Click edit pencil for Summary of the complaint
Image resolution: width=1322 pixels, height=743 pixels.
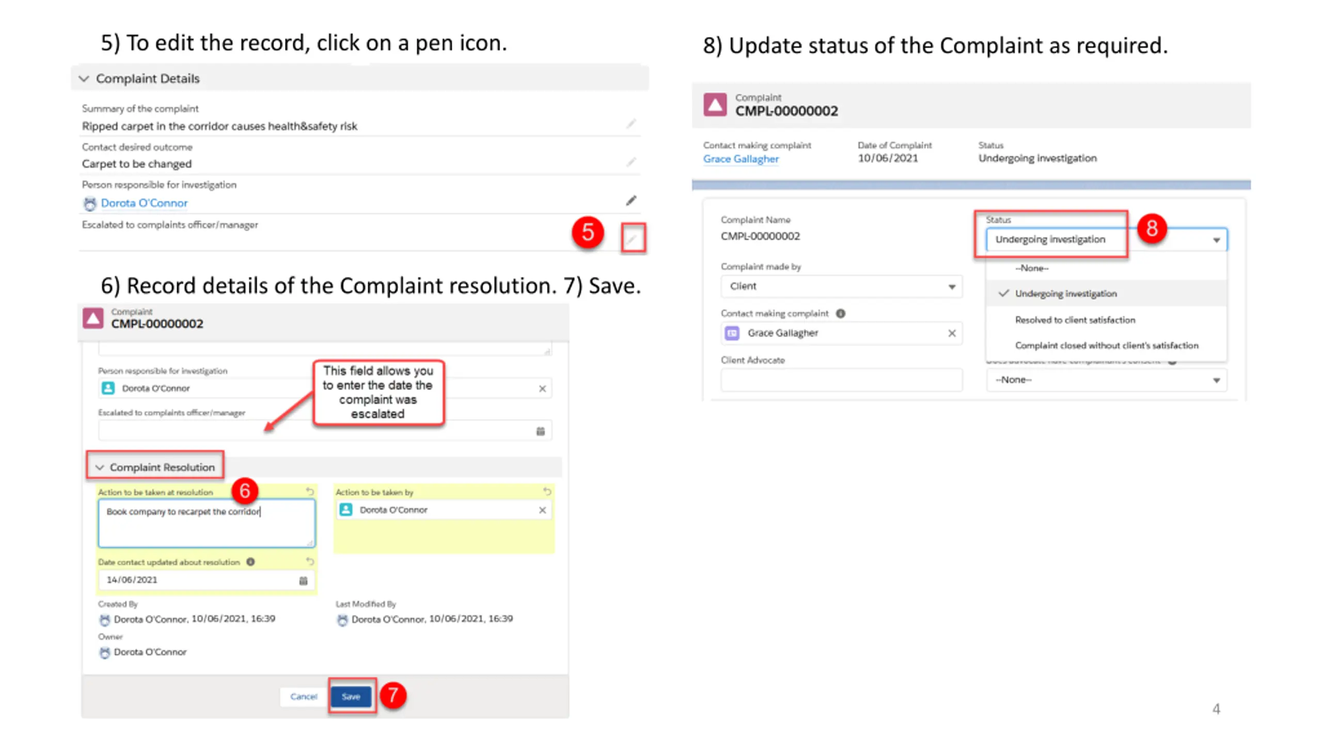click(x=631, y=124)
